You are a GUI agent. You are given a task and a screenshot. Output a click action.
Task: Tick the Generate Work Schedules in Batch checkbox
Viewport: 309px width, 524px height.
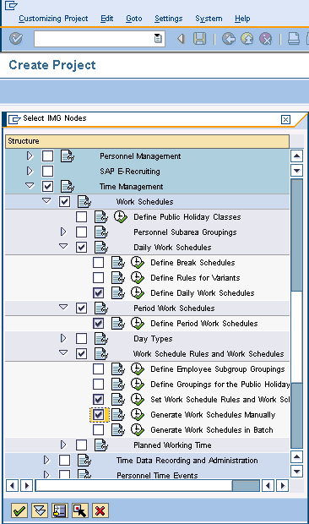pos(98,429)
